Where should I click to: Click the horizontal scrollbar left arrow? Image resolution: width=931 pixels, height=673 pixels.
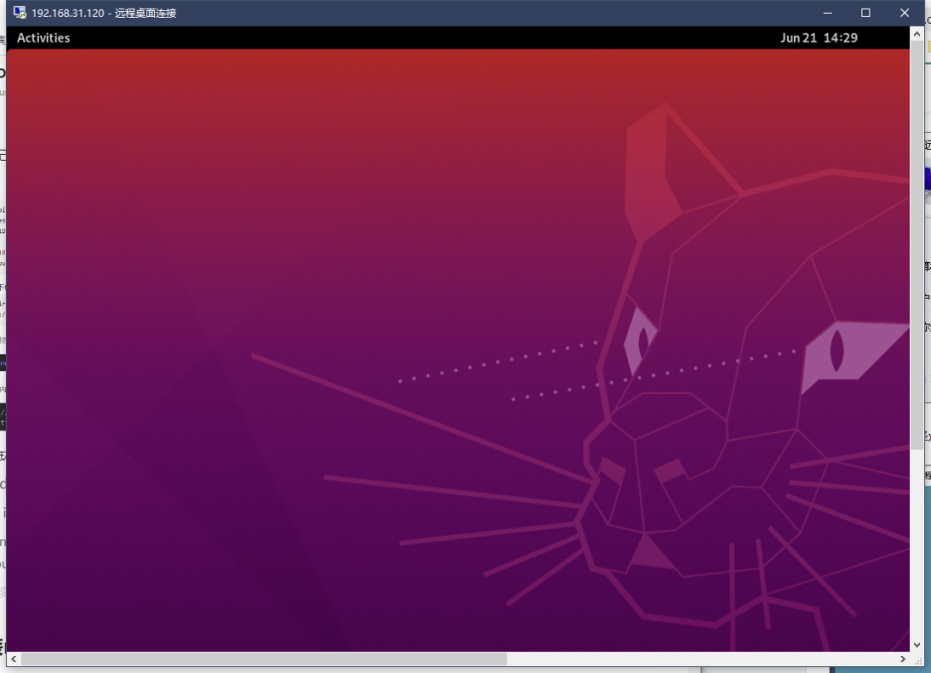tap(14, 659)
